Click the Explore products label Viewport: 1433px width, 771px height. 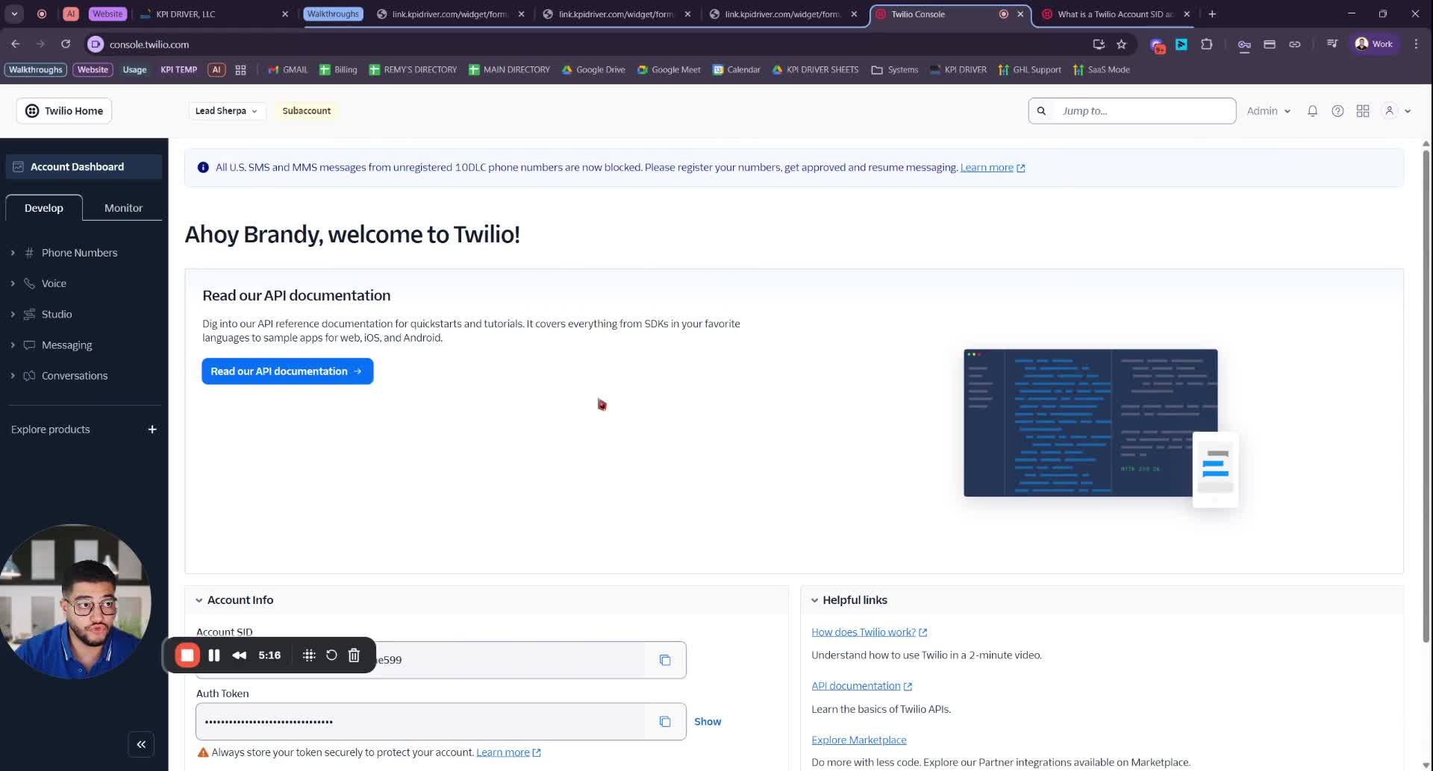(x=50, y=429)
